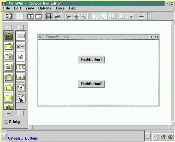The width and height of the screenshot is (175, 142).
Task: Click status bar left arrow button
Action: pos(4,136)
